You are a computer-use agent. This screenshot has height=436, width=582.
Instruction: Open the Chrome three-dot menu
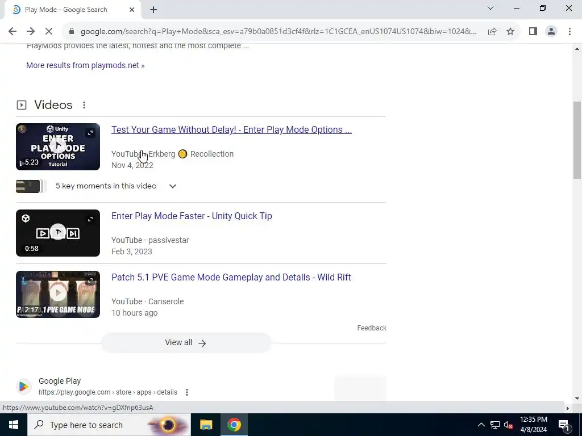569,32
